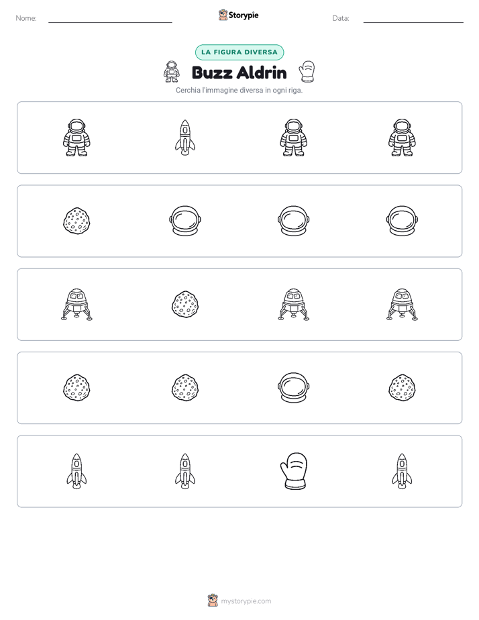Click the glove icon beside Buzz Aldrin title
This screenshot has width=479, height=620.
coord(307,72)
